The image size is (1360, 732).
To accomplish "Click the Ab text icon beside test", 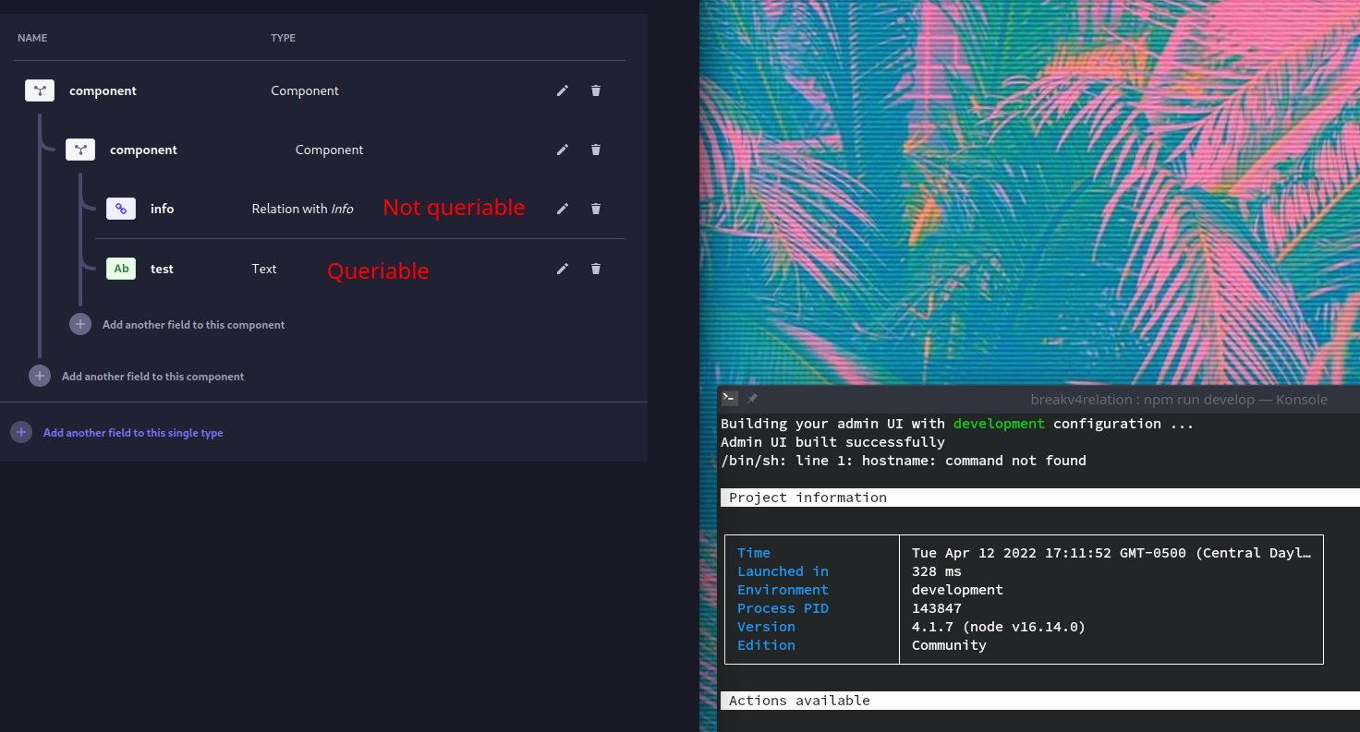I will click(x=121, y=269).
